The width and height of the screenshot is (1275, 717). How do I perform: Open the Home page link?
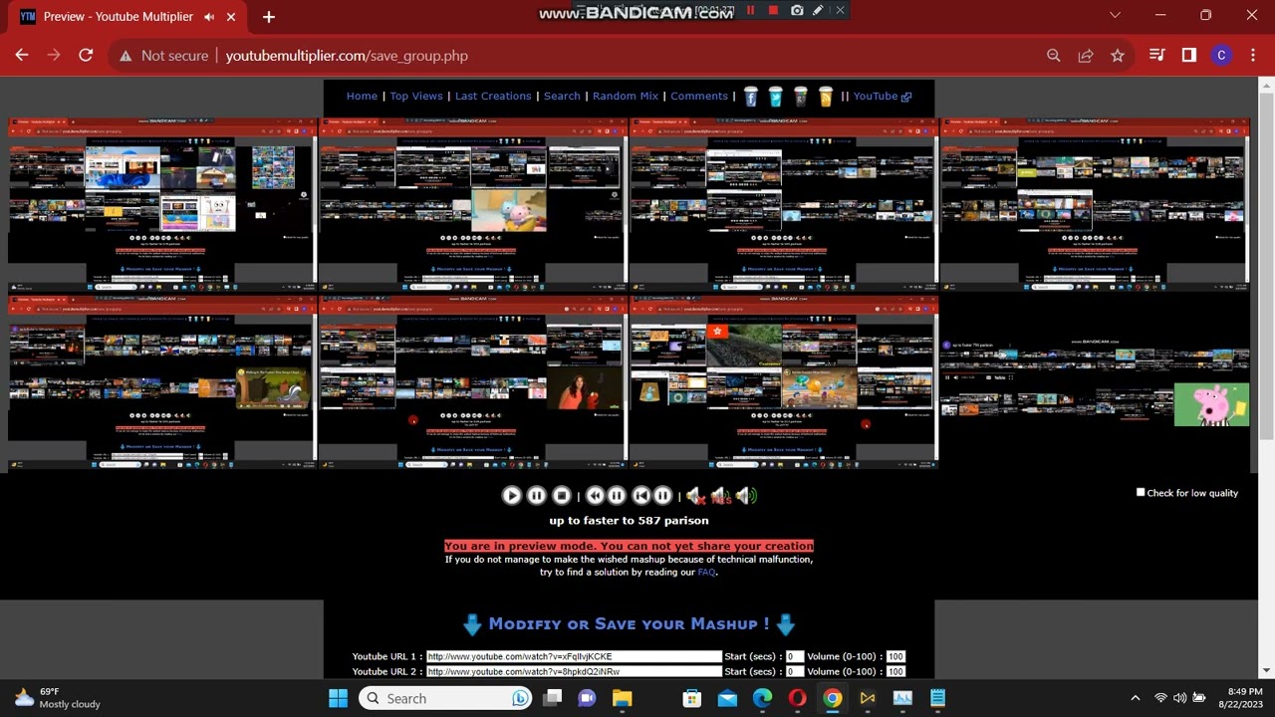(362, 96)
